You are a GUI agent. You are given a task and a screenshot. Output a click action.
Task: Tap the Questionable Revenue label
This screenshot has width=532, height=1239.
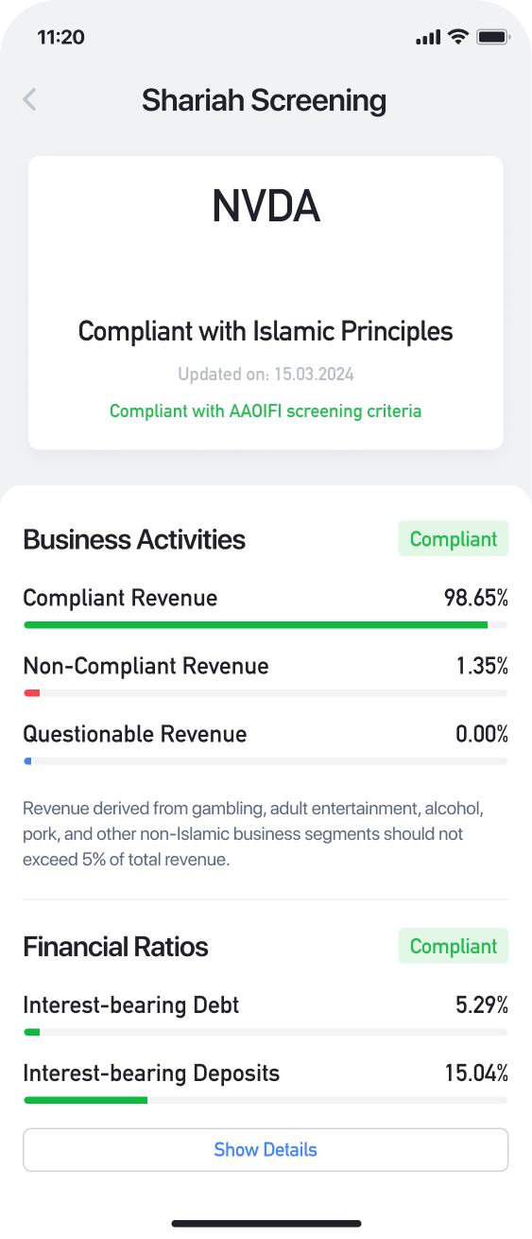135,734
